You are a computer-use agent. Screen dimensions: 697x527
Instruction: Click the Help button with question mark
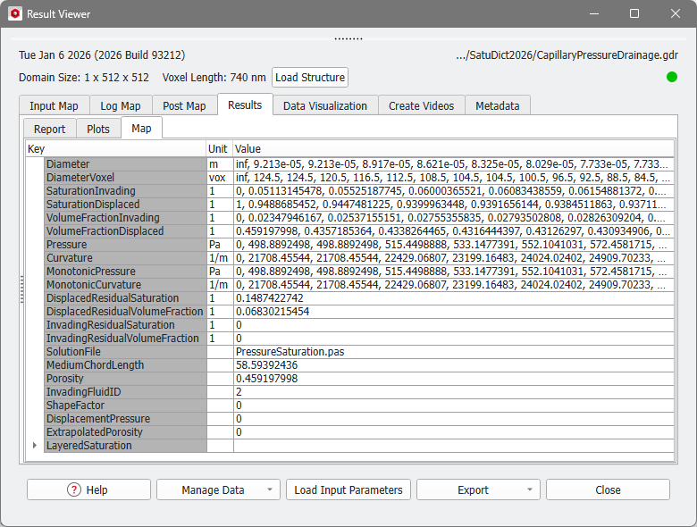click(x=88, y=489)
